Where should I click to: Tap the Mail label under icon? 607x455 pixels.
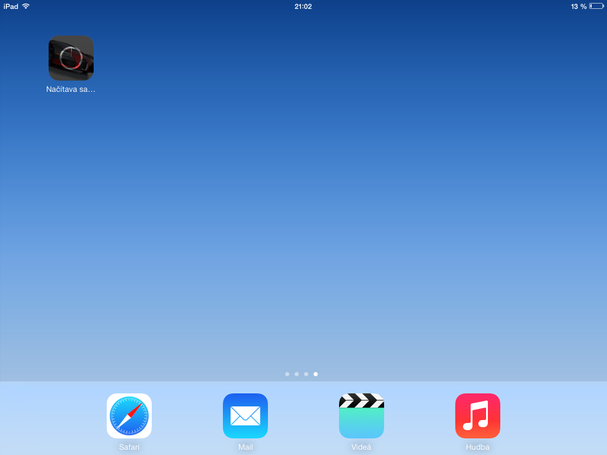point(245,447)
